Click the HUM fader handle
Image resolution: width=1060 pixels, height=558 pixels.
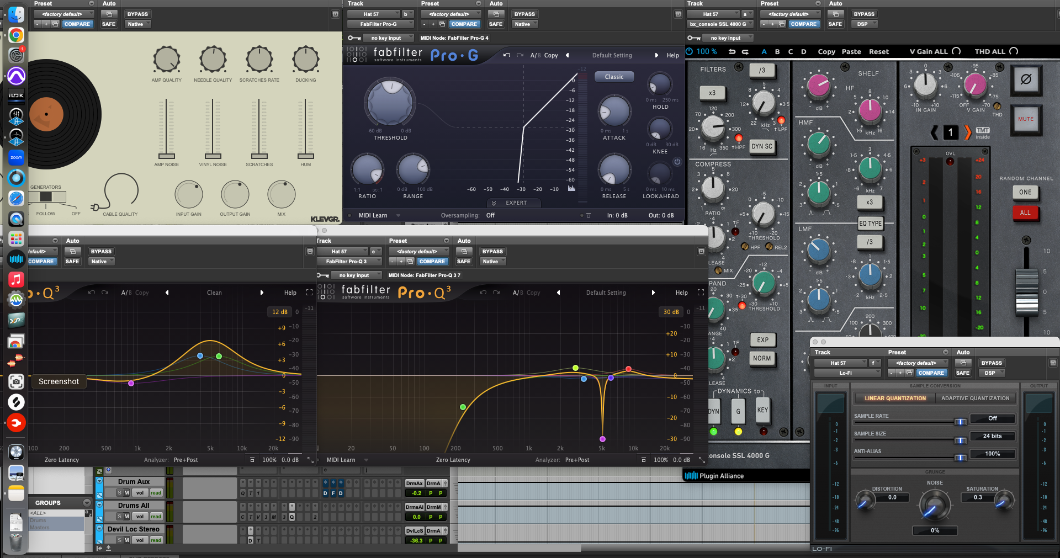point(305,156)
